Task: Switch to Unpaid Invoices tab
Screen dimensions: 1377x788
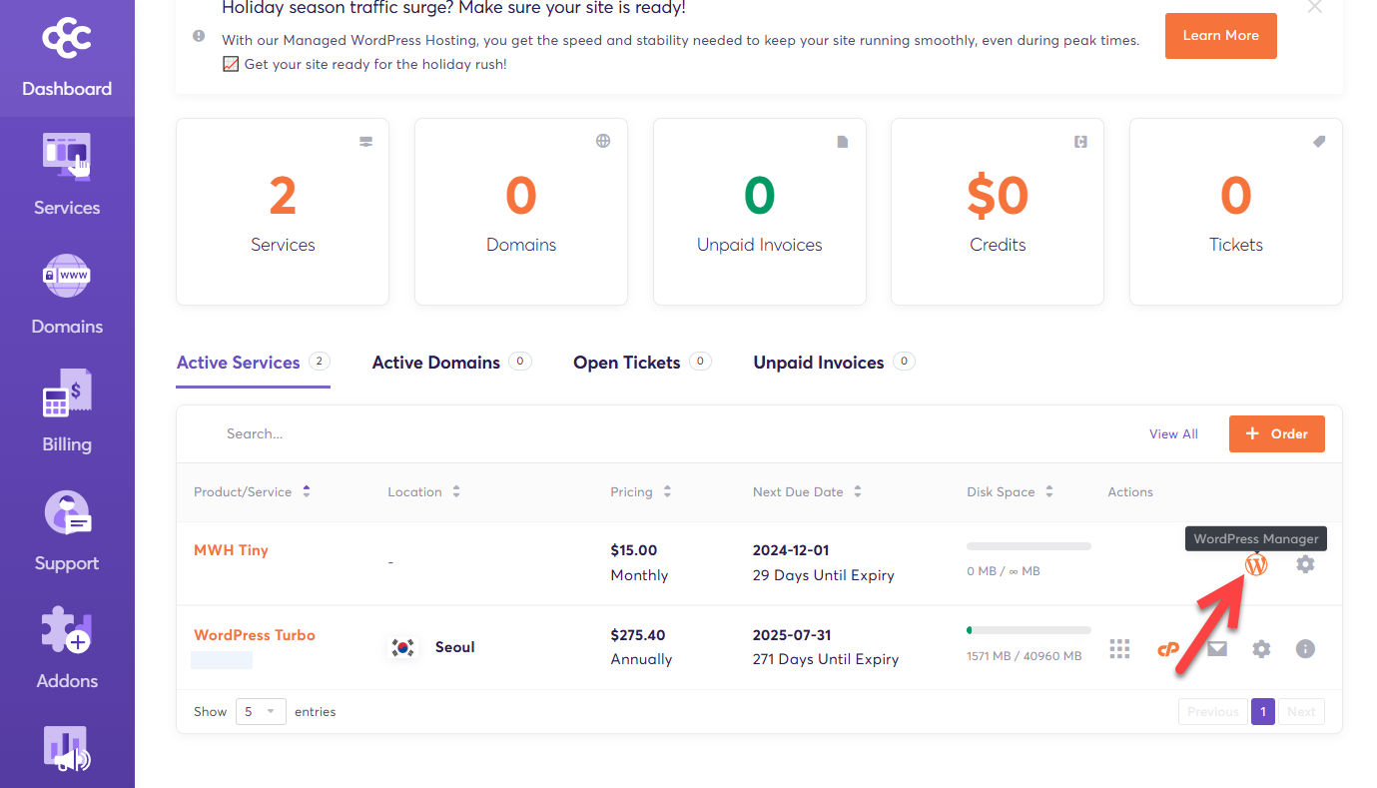Action: coord(834,363)
